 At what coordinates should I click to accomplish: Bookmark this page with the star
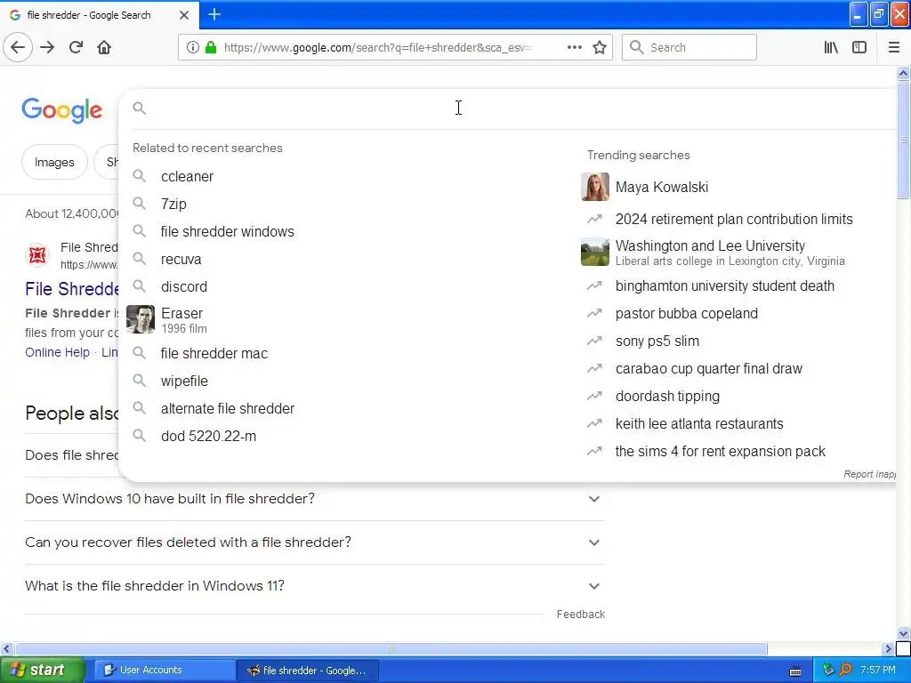coord(600,47)
